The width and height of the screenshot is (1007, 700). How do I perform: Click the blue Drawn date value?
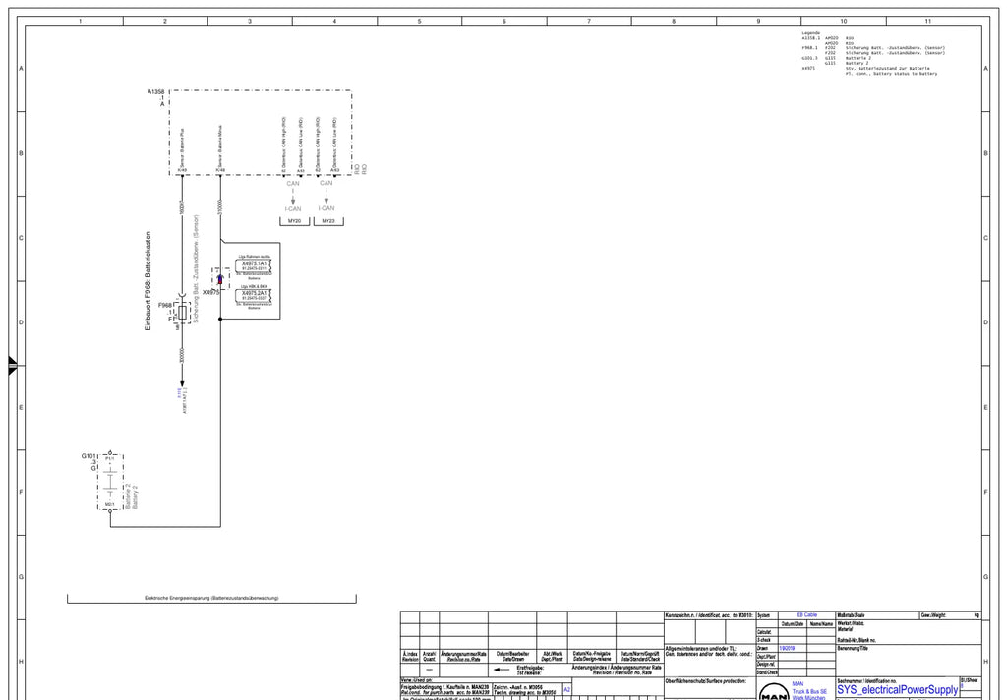coord(787,649)
